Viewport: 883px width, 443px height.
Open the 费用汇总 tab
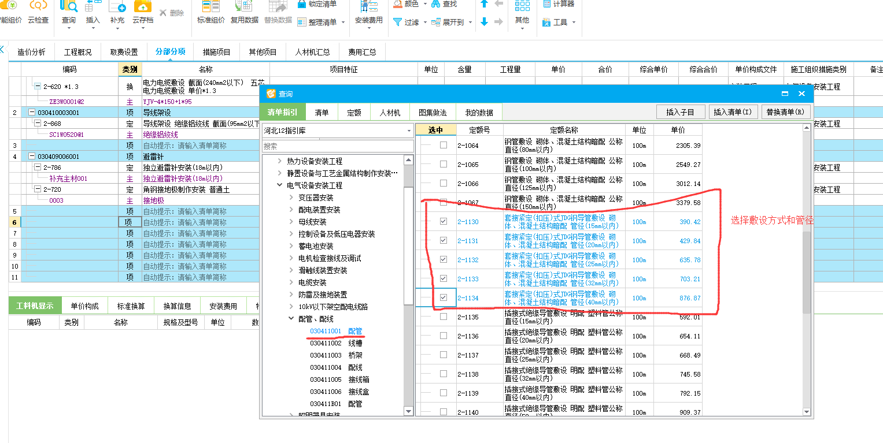point(362,52)
